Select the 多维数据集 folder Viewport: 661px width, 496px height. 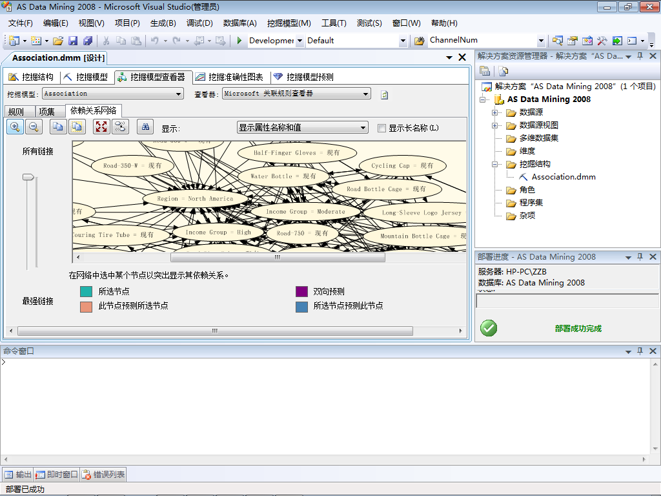(x=538, y=138)
